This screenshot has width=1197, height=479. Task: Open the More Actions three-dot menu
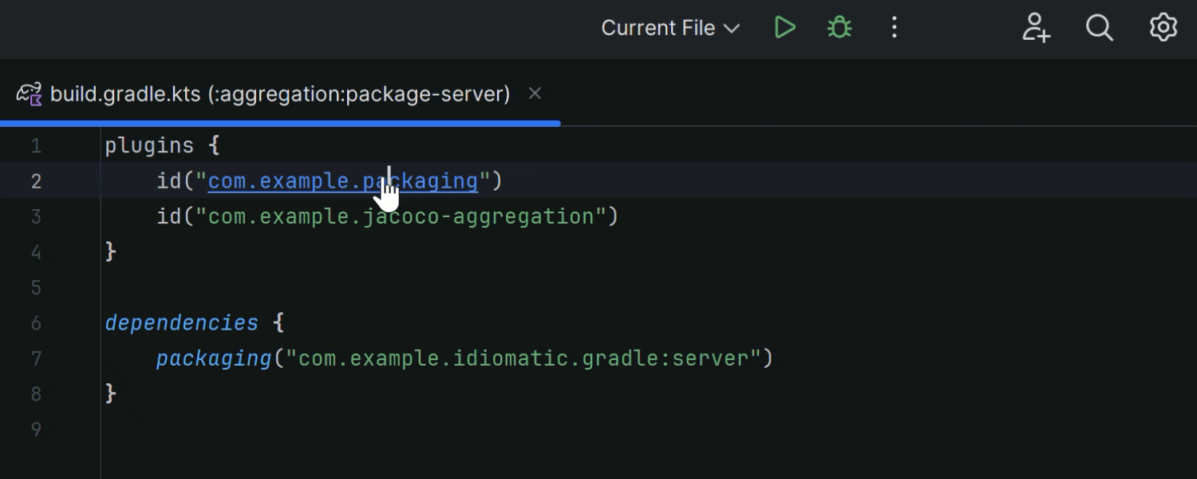[894, 28]
